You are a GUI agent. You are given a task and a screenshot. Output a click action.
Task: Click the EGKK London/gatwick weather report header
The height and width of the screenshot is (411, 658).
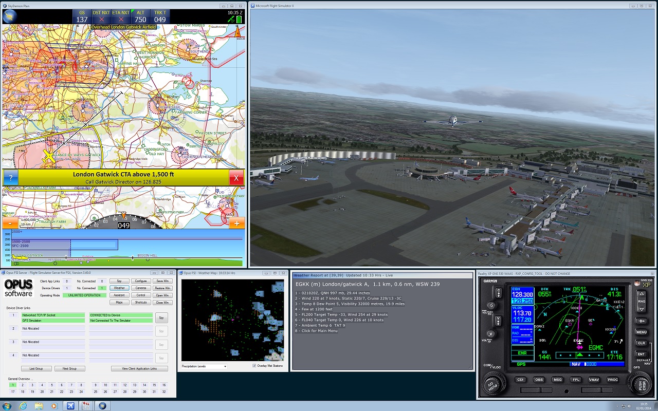point(368,284)
